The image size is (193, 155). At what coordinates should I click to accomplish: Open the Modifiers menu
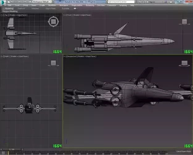click(x=52, y=5)
